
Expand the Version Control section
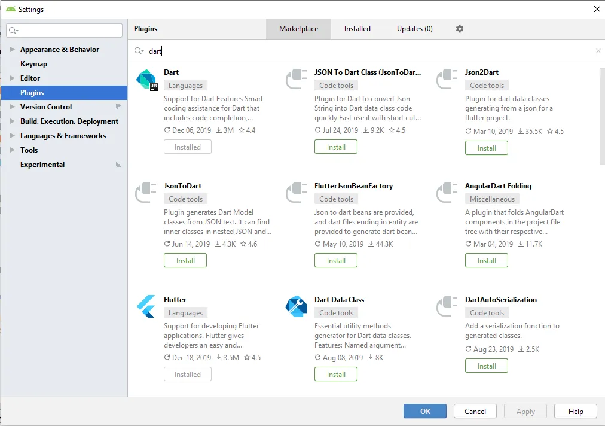(x=13, y=107)
